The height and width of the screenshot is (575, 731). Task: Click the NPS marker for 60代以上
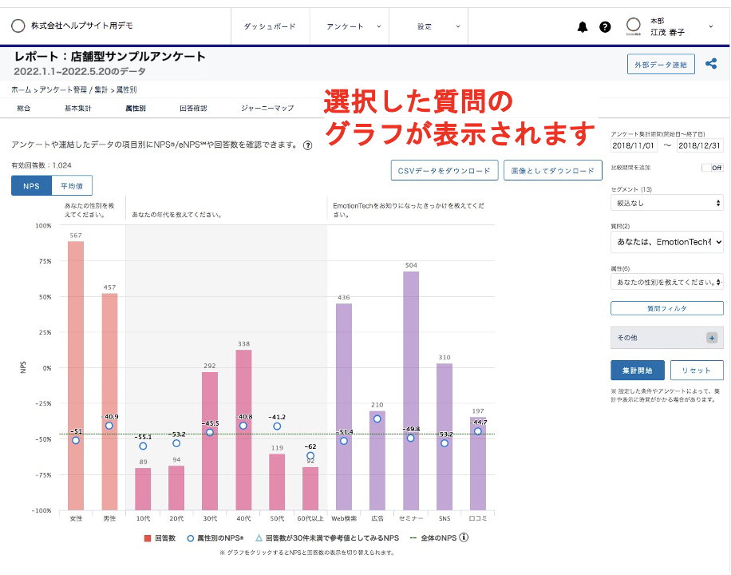point(310,455)
